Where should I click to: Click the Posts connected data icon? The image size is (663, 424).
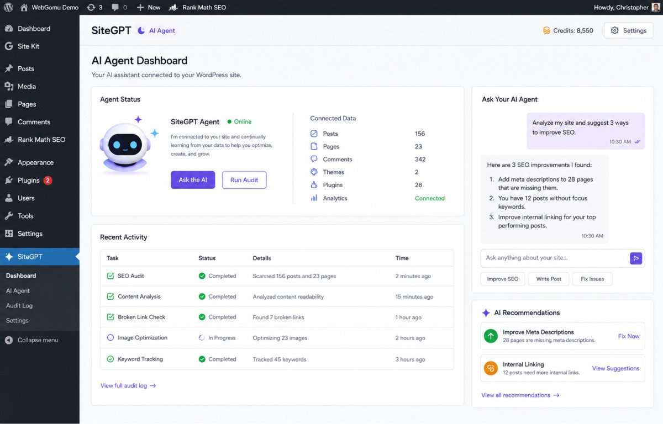314,134
